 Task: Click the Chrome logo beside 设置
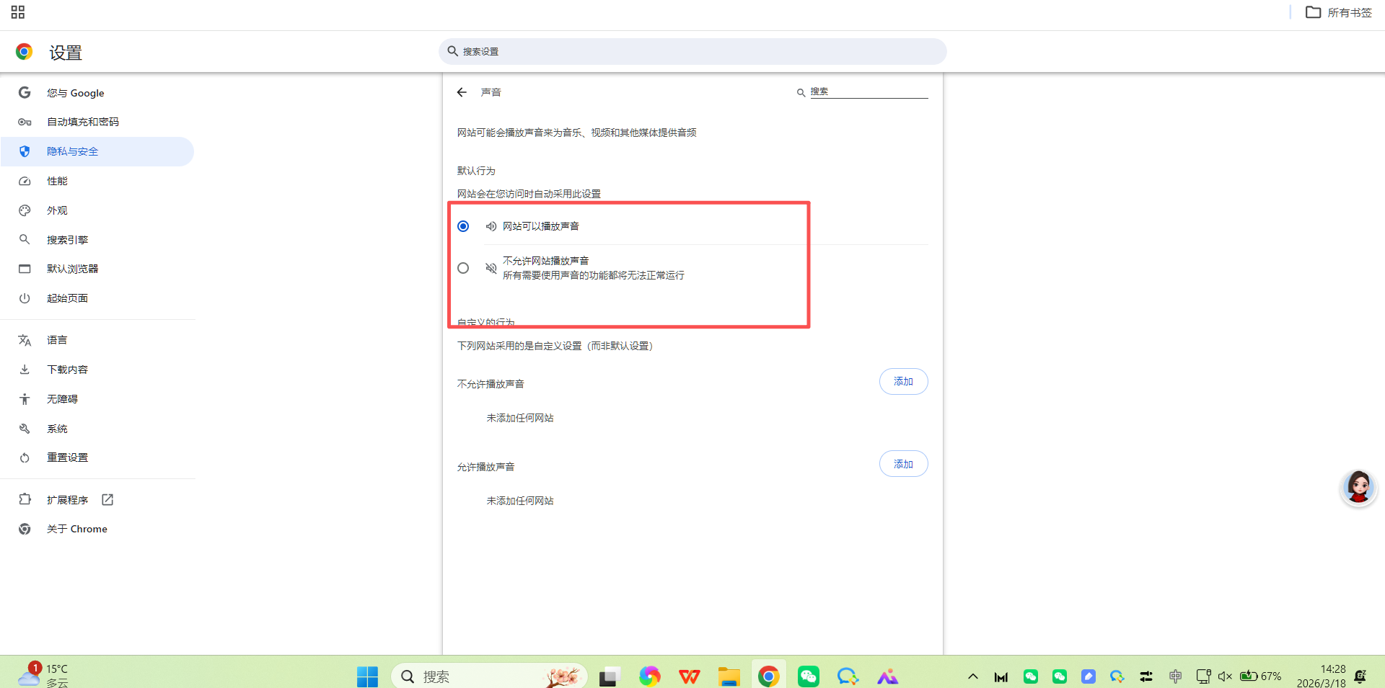24,52
